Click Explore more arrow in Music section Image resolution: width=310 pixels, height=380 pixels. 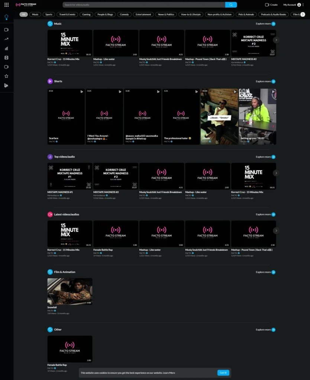[x=273, y=24]
